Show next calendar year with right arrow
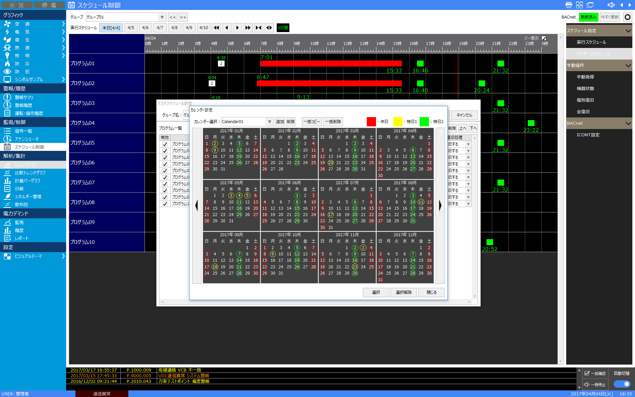 (440, 206)
